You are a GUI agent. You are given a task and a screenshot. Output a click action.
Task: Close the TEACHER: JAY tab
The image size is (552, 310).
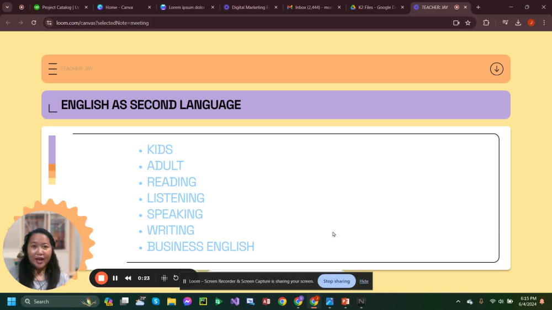465,7
